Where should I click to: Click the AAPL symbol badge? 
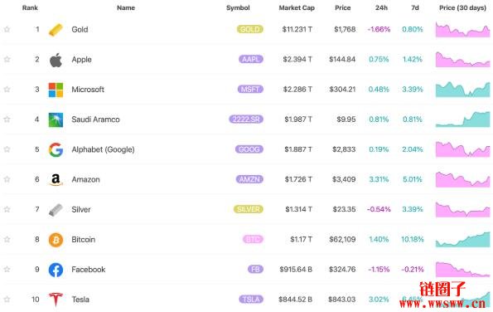pos(250,59)
